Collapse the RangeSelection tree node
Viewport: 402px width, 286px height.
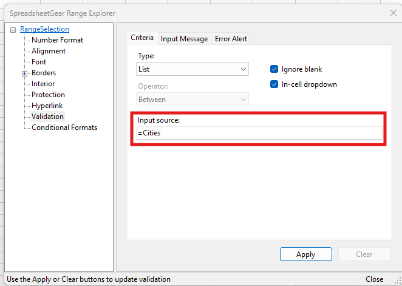coord(14,30)
